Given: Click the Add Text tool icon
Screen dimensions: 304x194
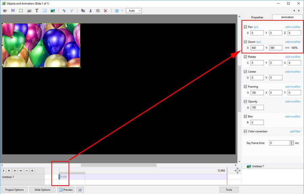Looking at the screenshot, I should 37,11.
